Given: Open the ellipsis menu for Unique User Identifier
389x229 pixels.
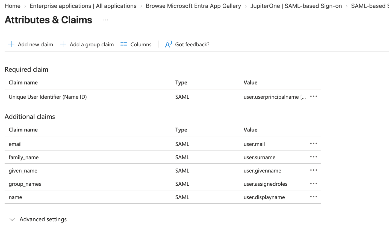Looking at the screenshot, I should coord(314,97).
